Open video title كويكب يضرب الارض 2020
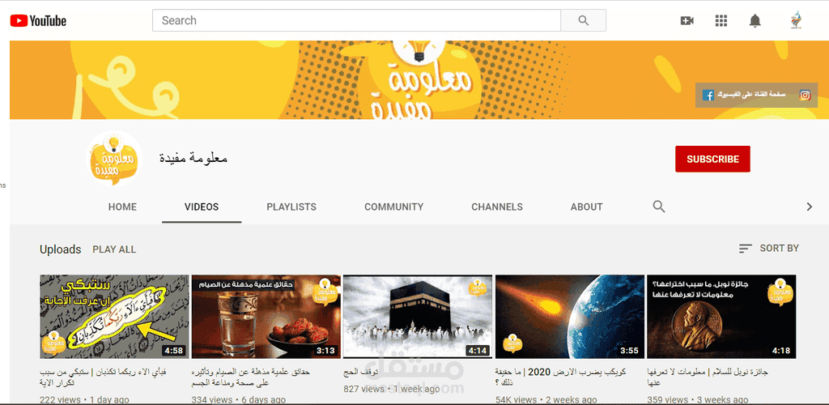Screen dimensions: 829x405 tap(560, 377)
